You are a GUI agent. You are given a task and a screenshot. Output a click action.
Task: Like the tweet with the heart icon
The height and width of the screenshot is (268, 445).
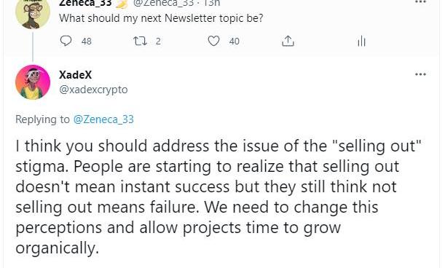[213, 41]
